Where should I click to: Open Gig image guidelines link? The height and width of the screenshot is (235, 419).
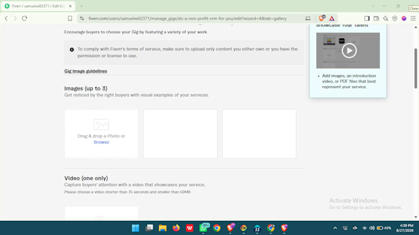pos(86,71)
